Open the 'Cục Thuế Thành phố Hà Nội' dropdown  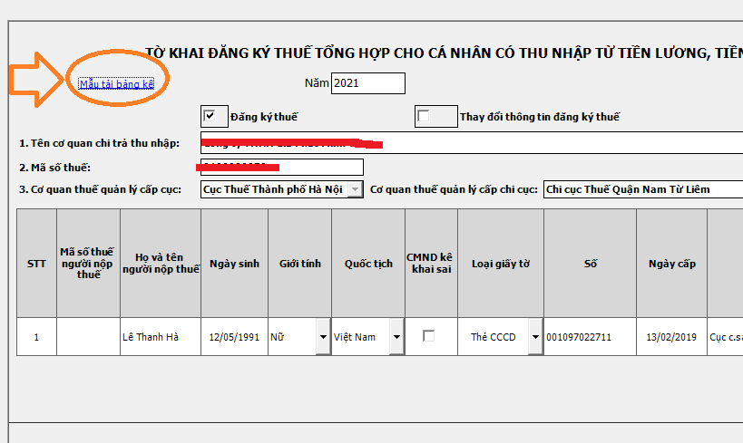[356, 189]
